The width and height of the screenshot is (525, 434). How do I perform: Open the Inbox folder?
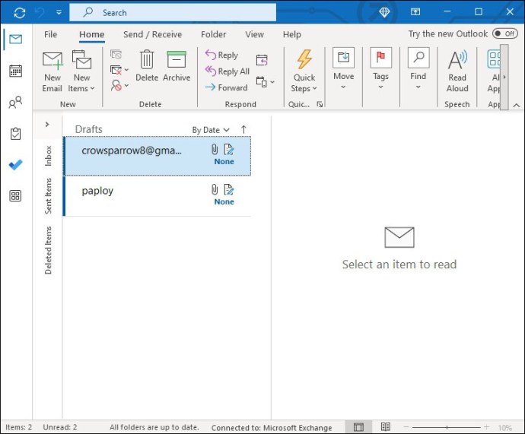click(48, 156)
